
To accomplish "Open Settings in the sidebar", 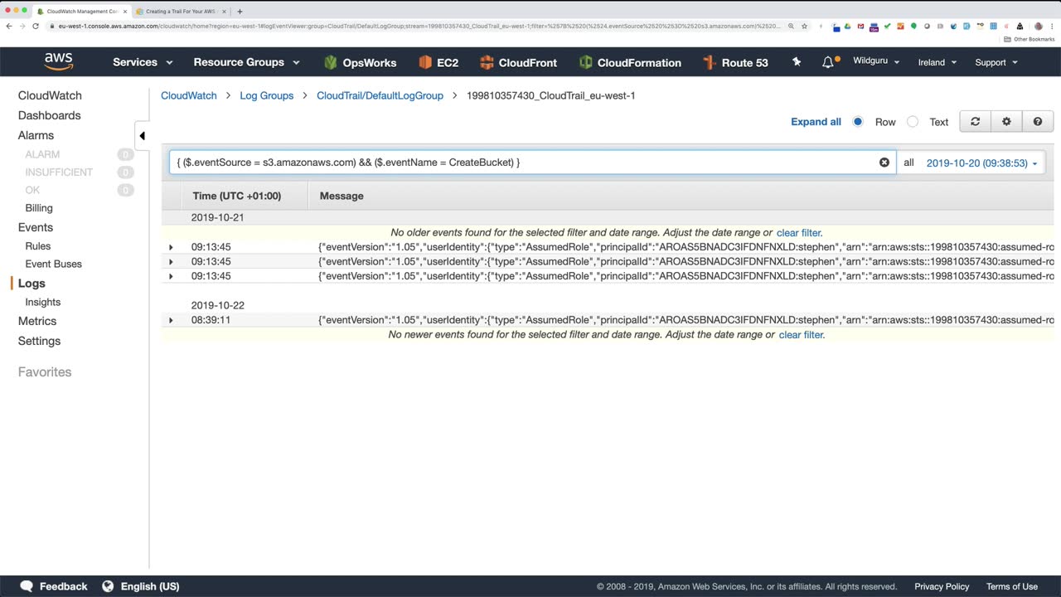I will [x=39, y=341].
